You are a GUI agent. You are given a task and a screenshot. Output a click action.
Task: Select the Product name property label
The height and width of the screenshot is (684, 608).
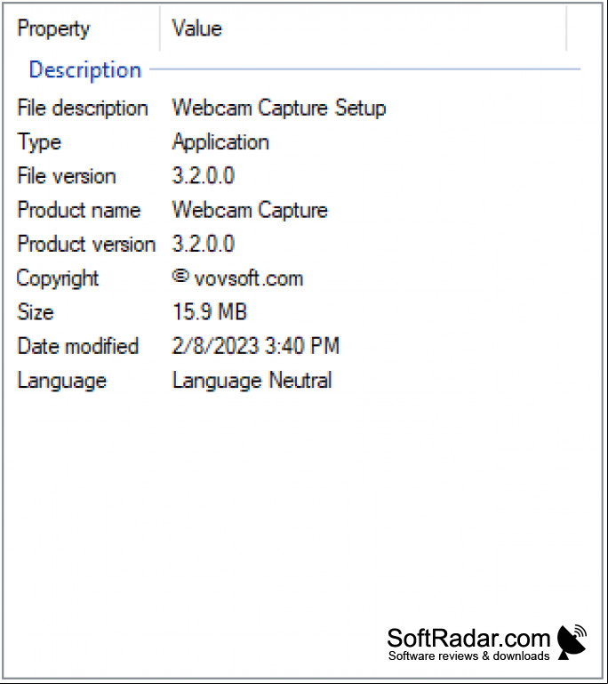tap(79, 210)
